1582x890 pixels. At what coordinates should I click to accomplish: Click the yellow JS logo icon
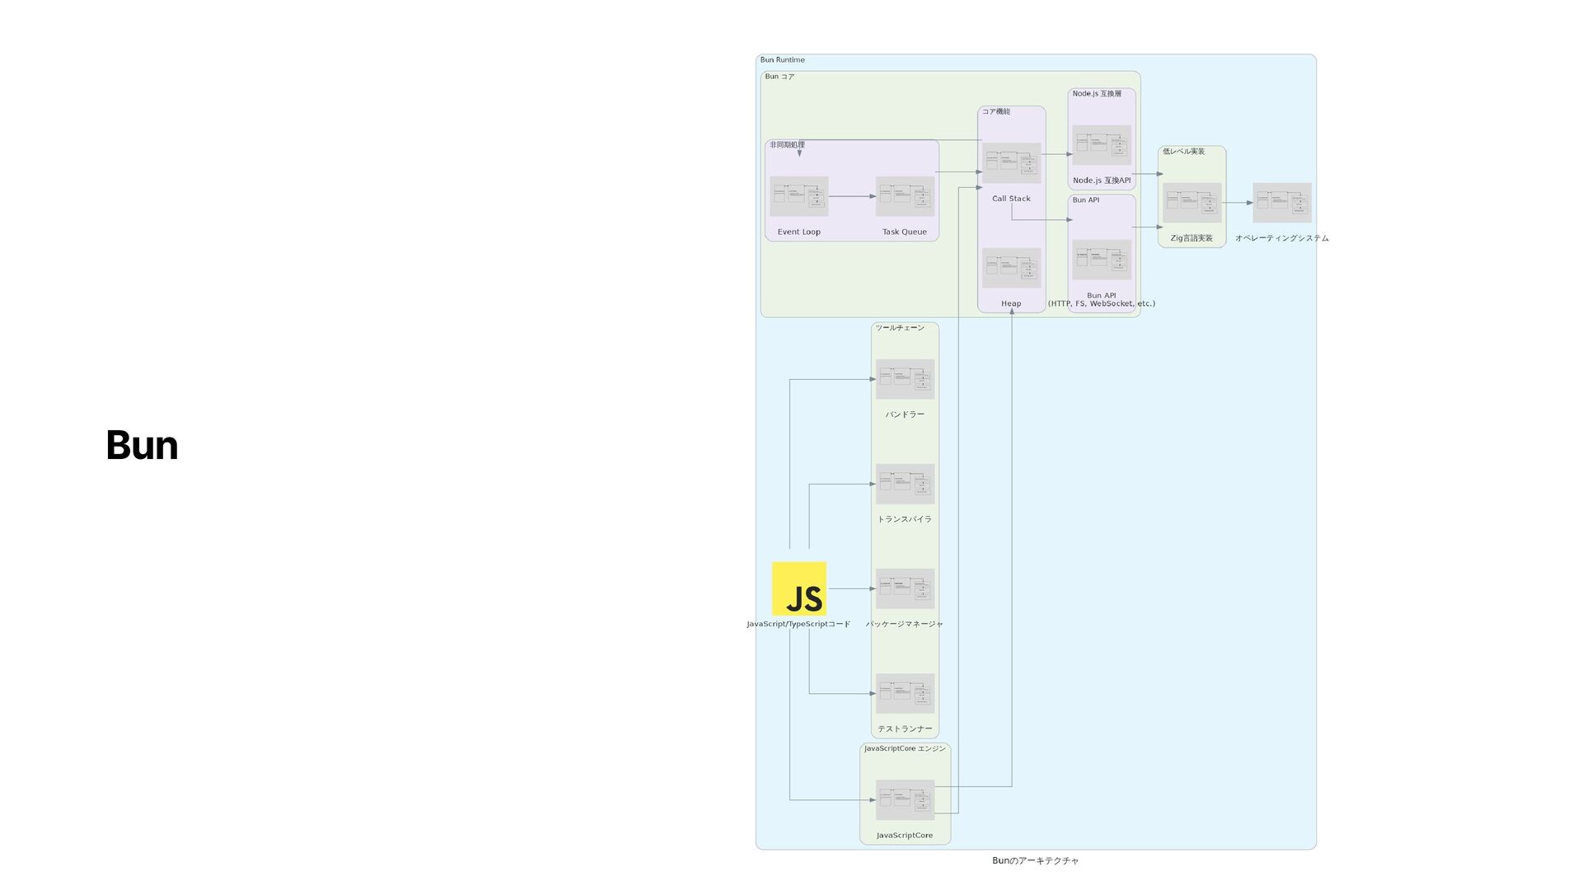[798, 588]
